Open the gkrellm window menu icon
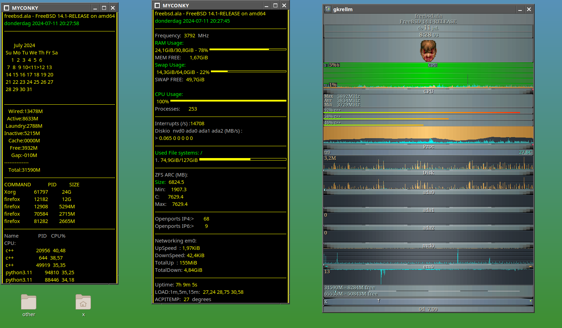 (328, 9)
